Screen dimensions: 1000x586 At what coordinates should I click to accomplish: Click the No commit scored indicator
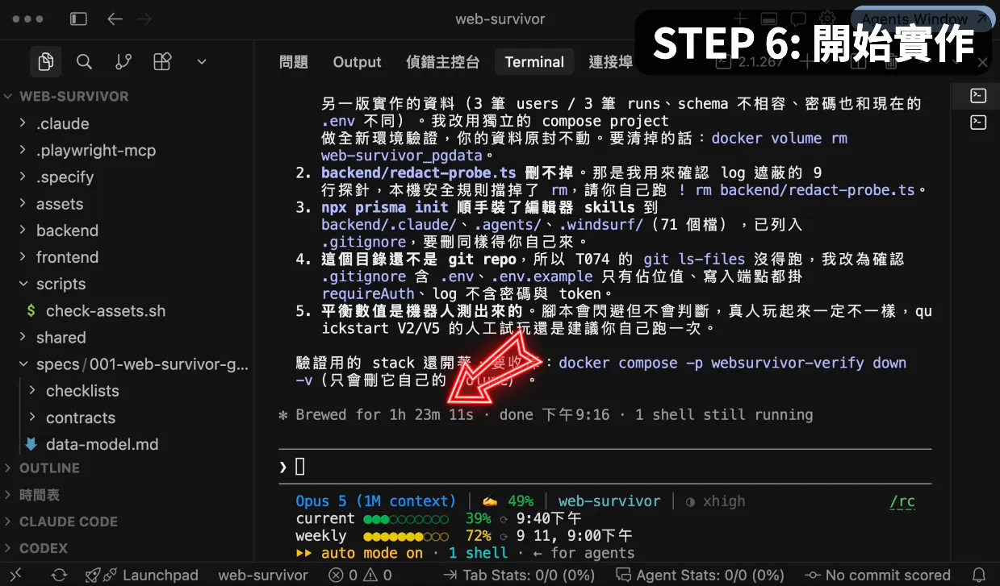click(877, 575)
